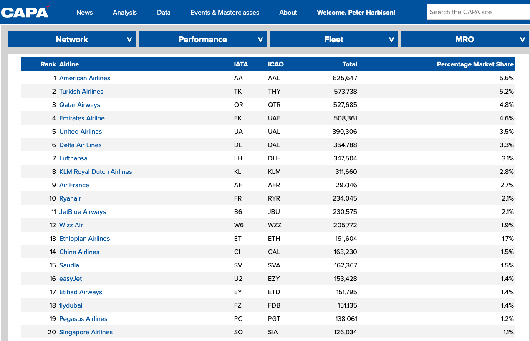Select ICAO code SIA
The image size is (530, 341).
(x=273, y=332)
